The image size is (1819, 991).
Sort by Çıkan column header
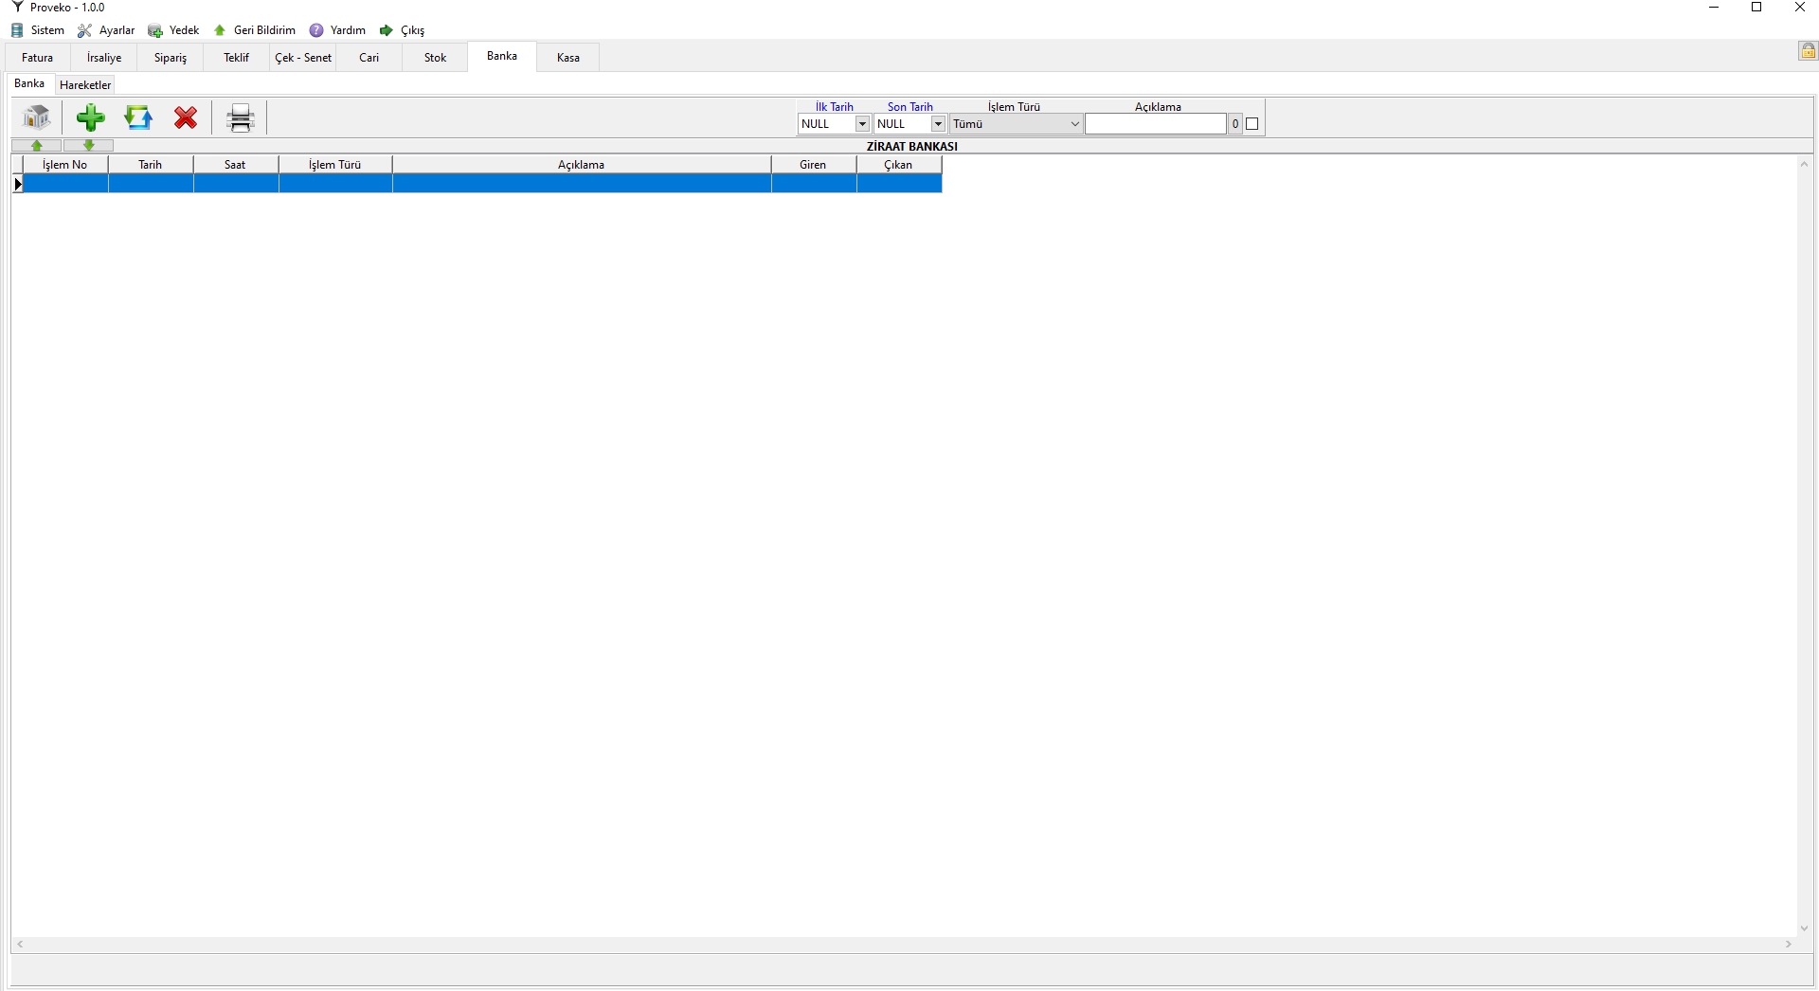899,165
